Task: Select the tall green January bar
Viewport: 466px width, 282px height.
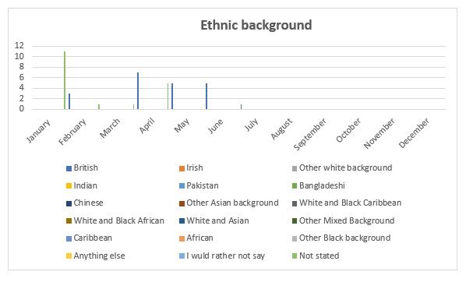Action: click(65, 80)
